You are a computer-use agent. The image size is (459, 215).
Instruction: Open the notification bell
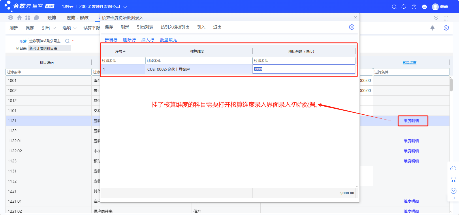pyautogui.click(x=404, y=7)
